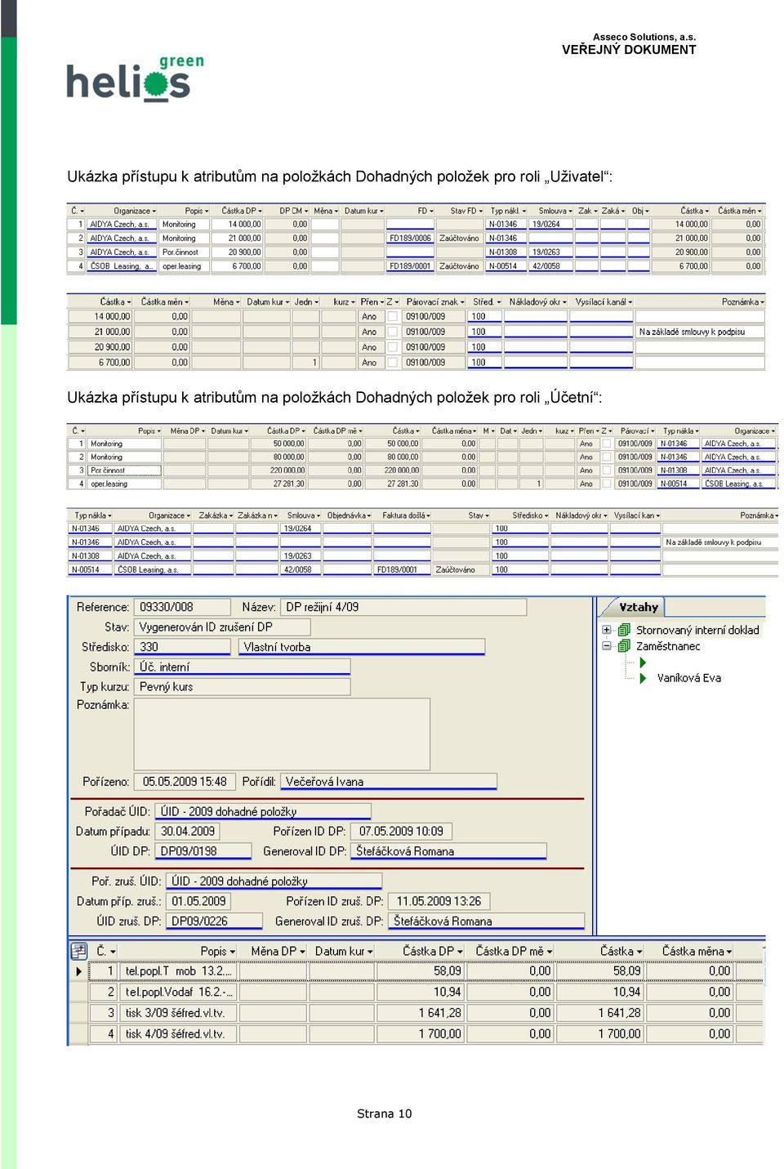Expand the Stornovaný interní doklad tree node
784x1169 pixels.
(607, 630)
